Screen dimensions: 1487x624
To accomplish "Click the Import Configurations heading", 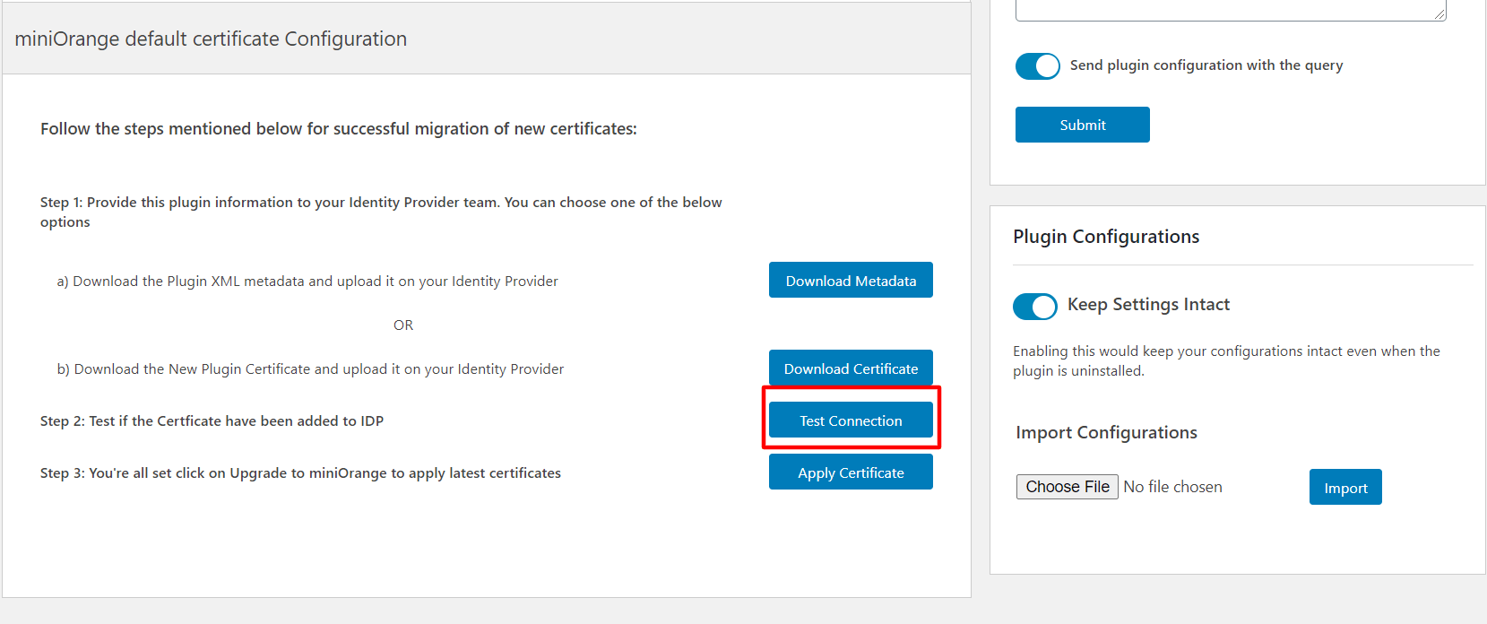I will [1106, 433].
